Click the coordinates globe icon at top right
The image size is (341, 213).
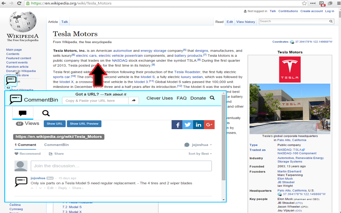coord(292,42)
